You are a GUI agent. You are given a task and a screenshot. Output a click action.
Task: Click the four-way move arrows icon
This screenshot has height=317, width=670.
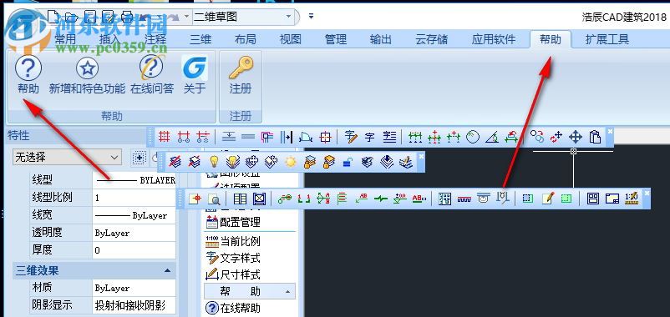pos(576,138)
